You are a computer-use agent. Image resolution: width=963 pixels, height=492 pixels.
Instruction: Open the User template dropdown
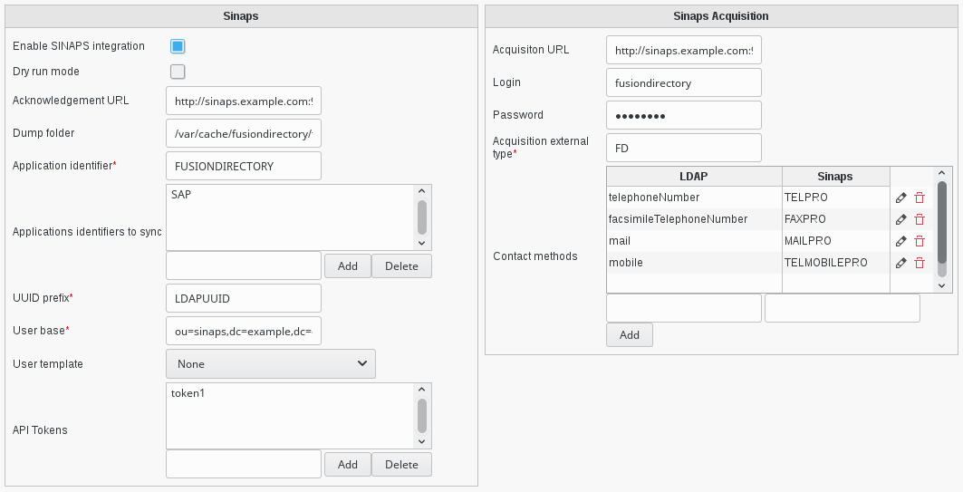click(270, 363)
